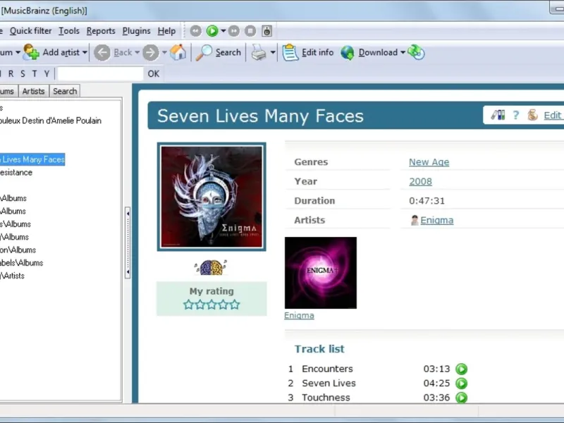564x423 pixels.
Task: Open the Forward history dropdown
Action: (x=164, y=52)
